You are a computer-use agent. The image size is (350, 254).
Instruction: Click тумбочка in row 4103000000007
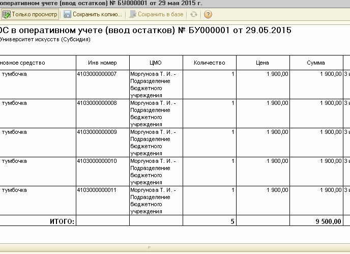tap(14, 74)
